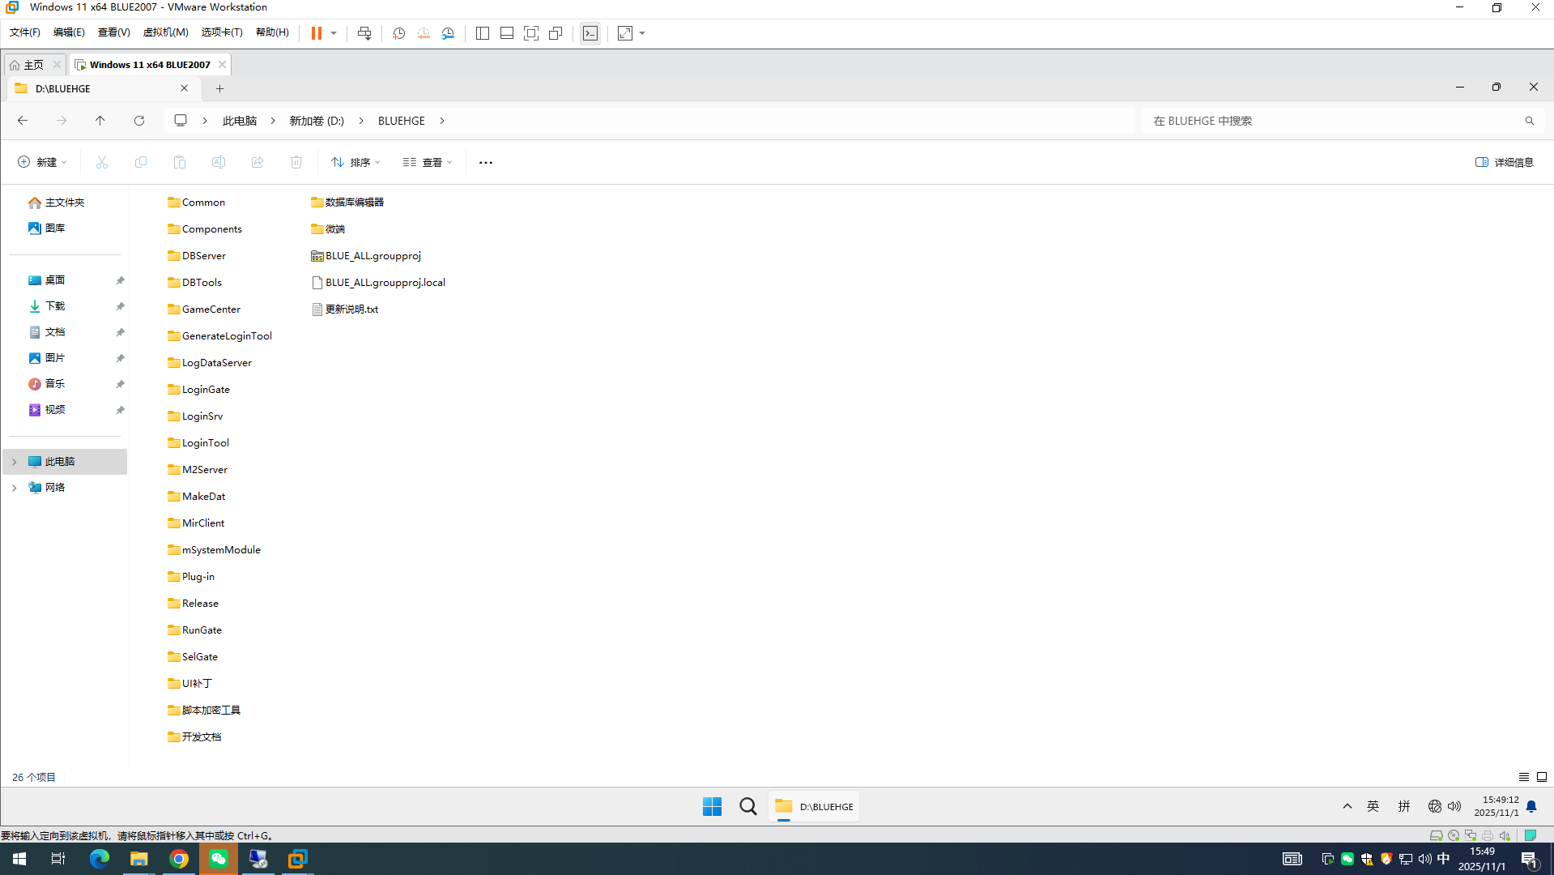Open the 查看 layout dropdown in File Explorer
Screen dimensions: 1554x875
point(427,162)
